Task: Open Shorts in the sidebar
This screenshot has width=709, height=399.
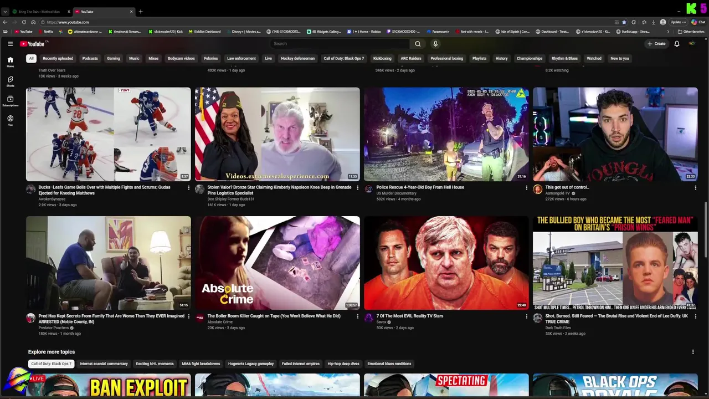Action: [10, 81]
